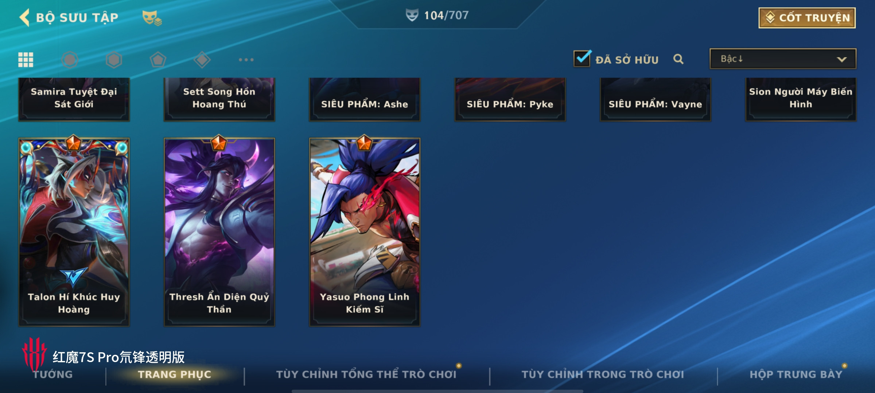Click the horizontal scrollbar at the bottom
The image size is (875, 393).
[437, 391]
